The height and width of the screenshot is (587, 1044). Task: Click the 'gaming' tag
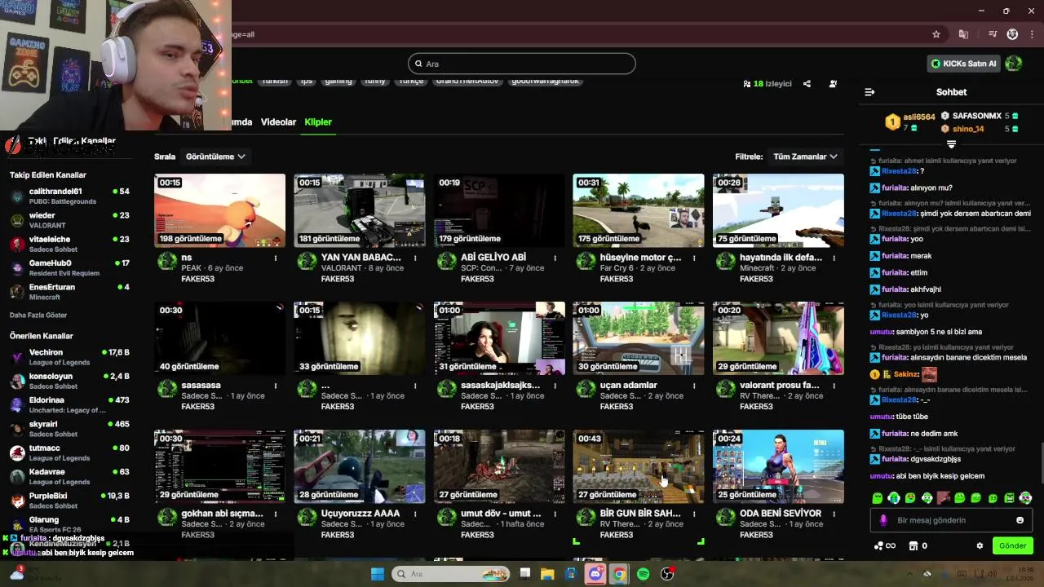(338, 81)
